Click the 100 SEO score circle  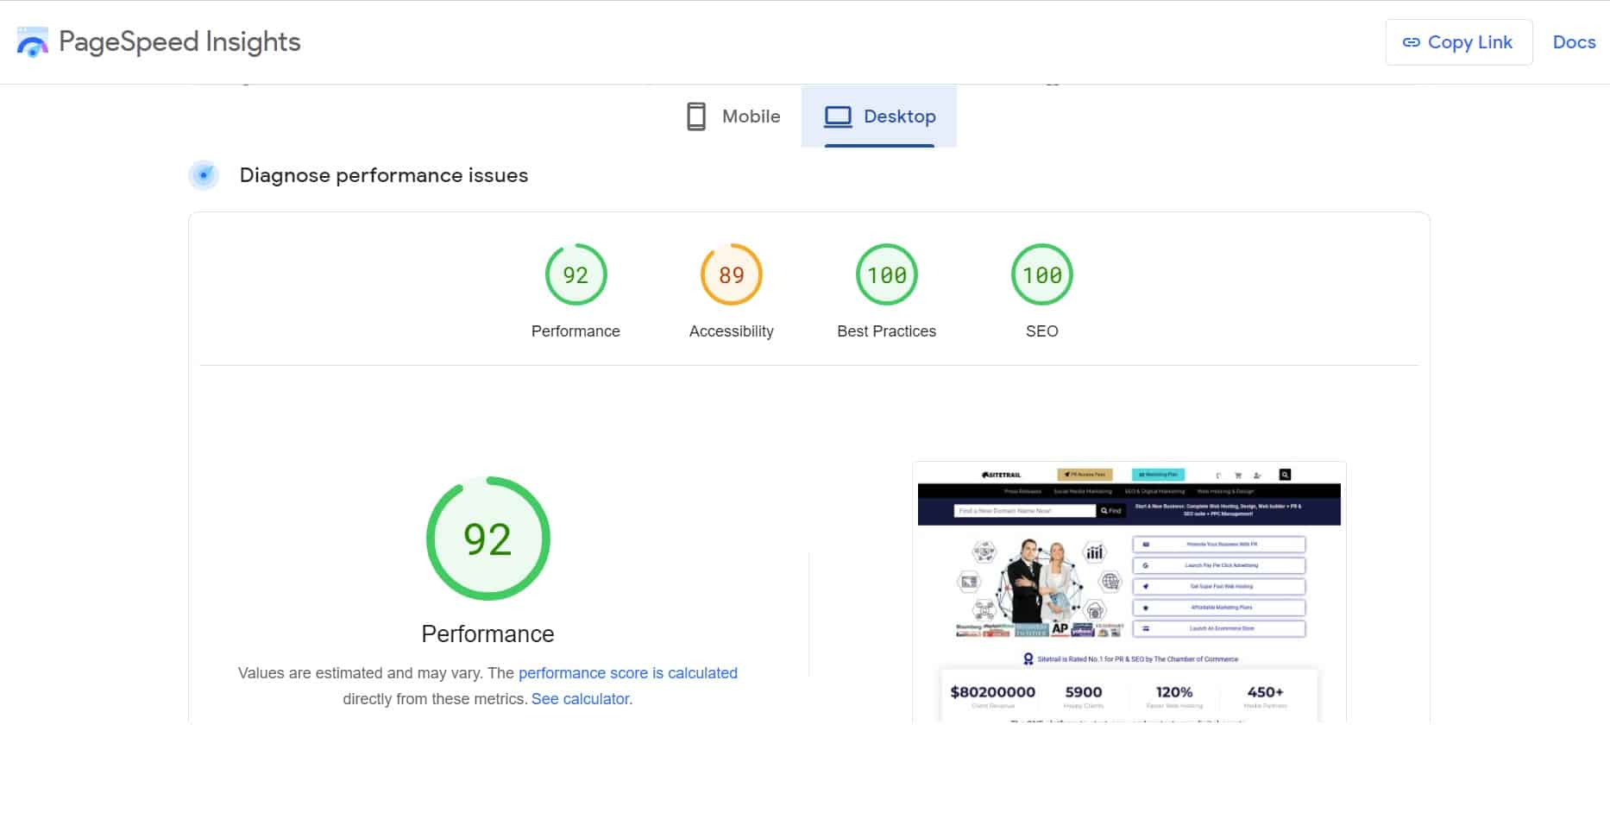[x=1041, y=274]
